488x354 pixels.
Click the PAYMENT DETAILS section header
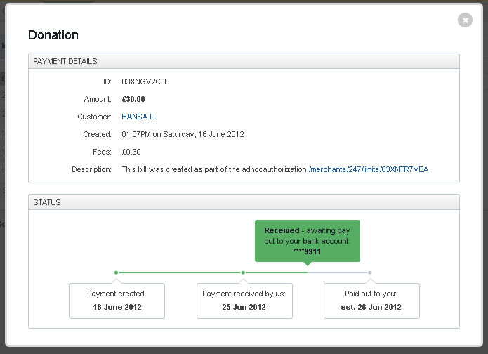244,61
